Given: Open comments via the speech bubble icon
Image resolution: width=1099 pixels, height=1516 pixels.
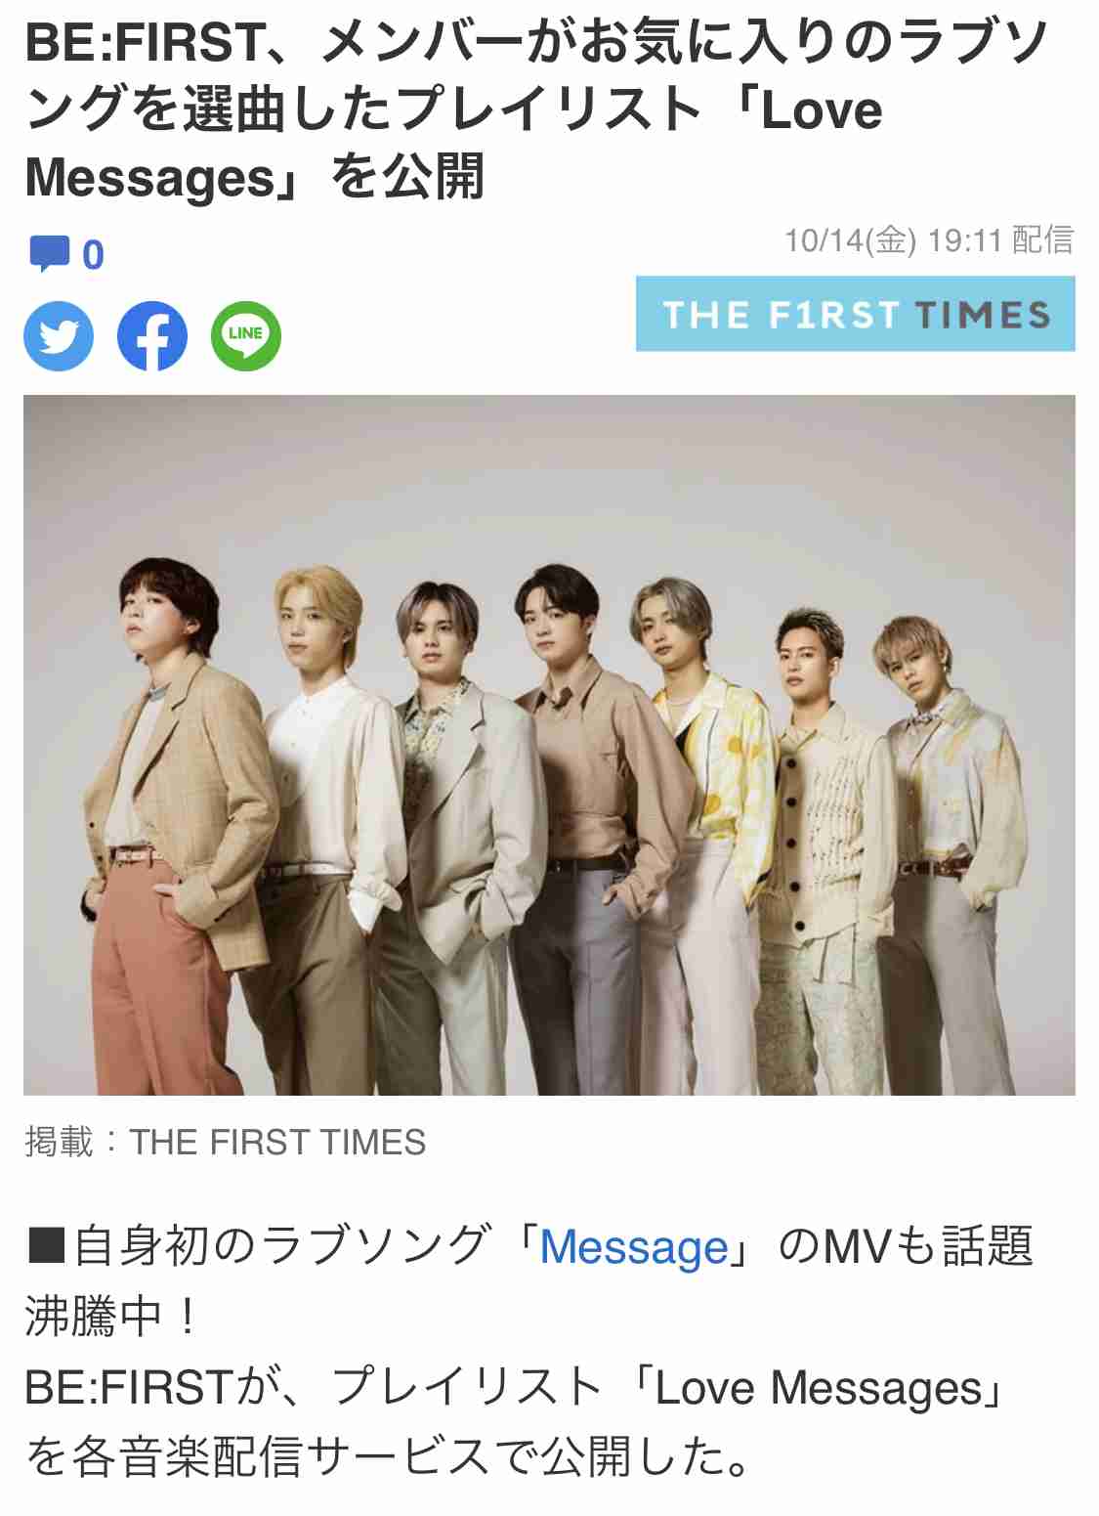Looking at the screenshot, I should (x=50, y=254).
